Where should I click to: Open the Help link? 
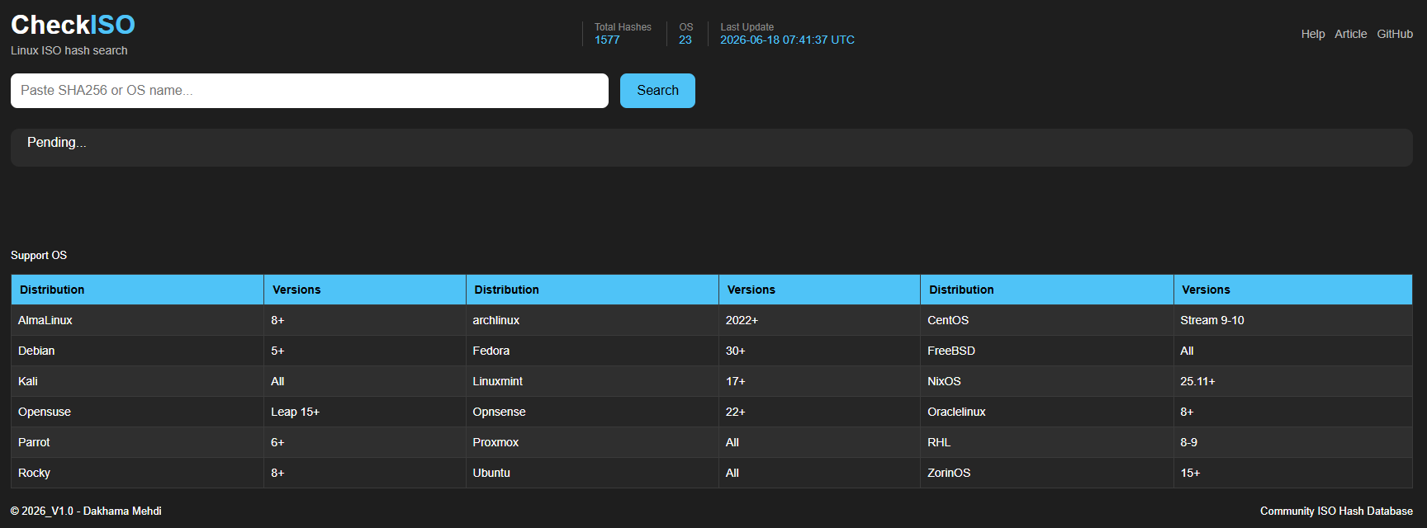1313,34
